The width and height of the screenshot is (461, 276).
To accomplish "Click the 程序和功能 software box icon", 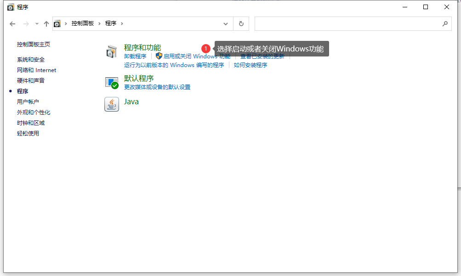I will [x=111, y=51].
